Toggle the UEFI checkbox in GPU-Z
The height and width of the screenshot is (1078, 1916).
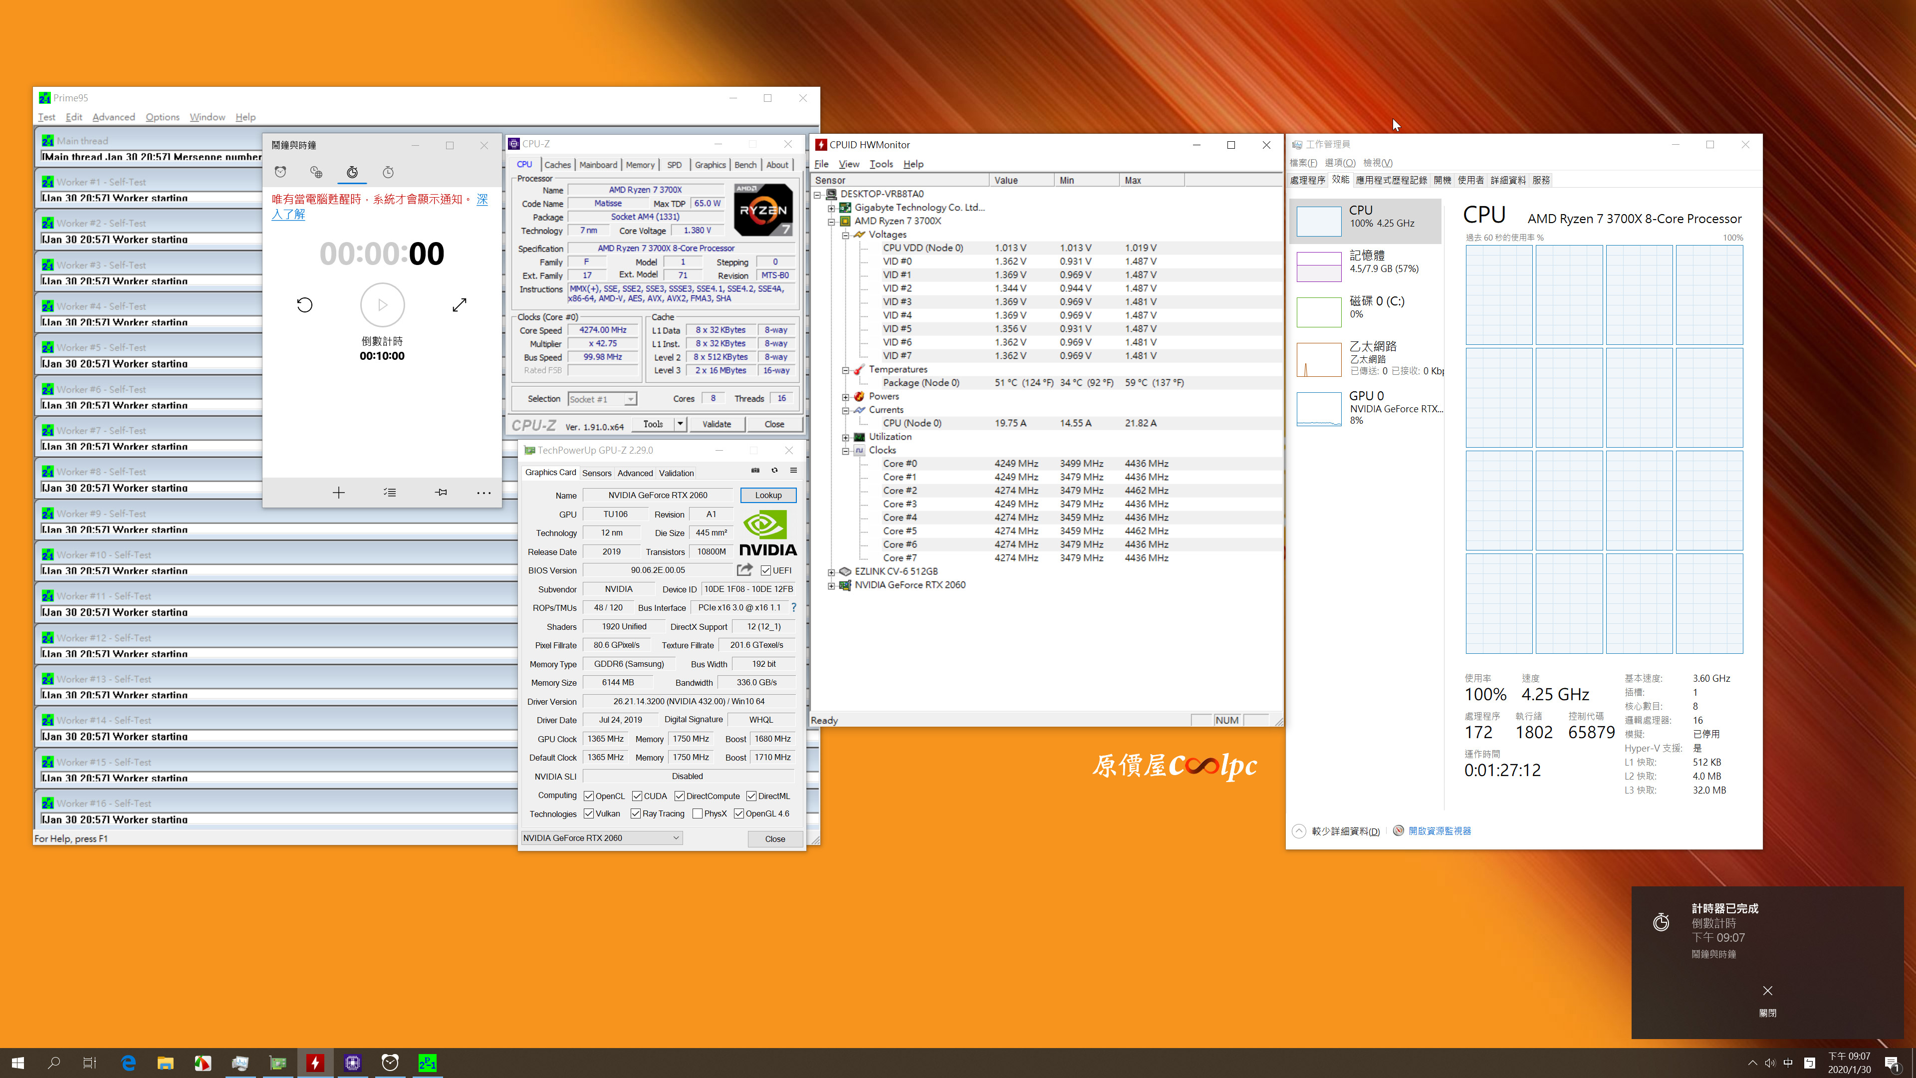click(x=765, y=570)
